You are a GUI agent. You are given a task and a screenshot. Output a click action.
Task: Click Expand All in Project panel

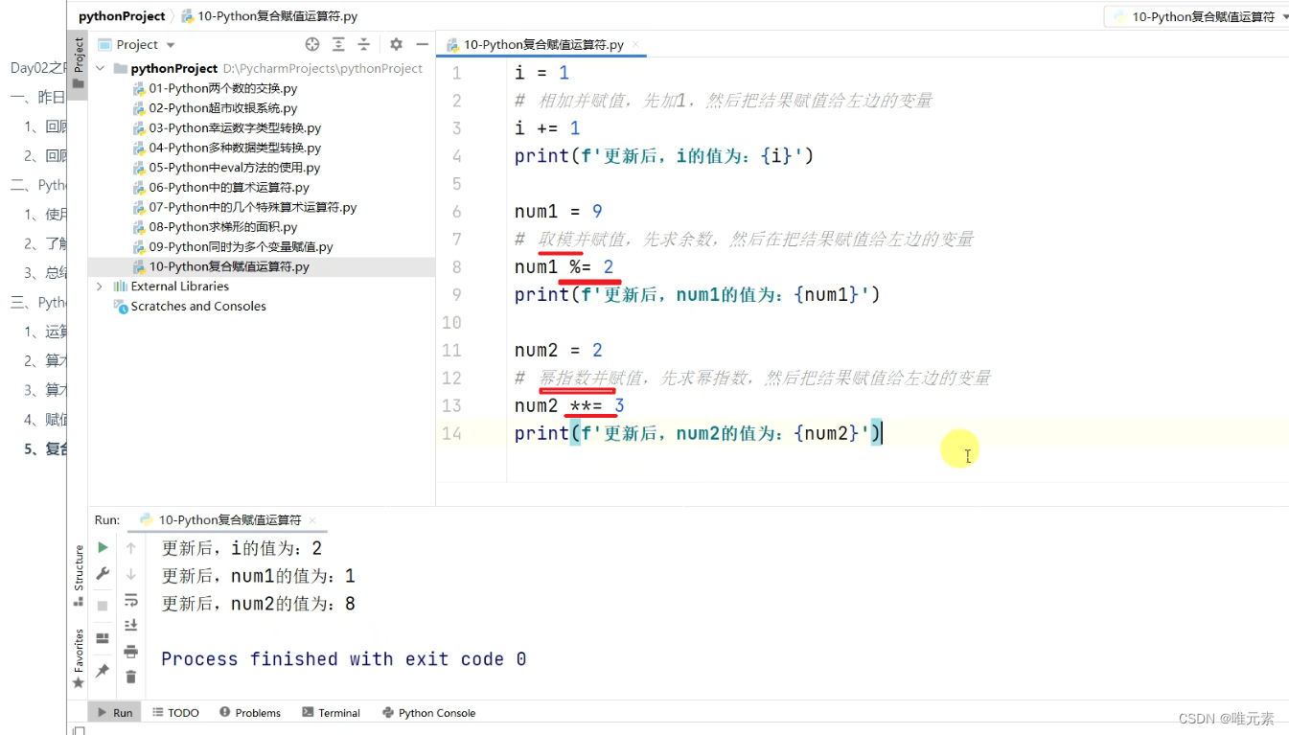pyautogui.click(x=338, y=44)
